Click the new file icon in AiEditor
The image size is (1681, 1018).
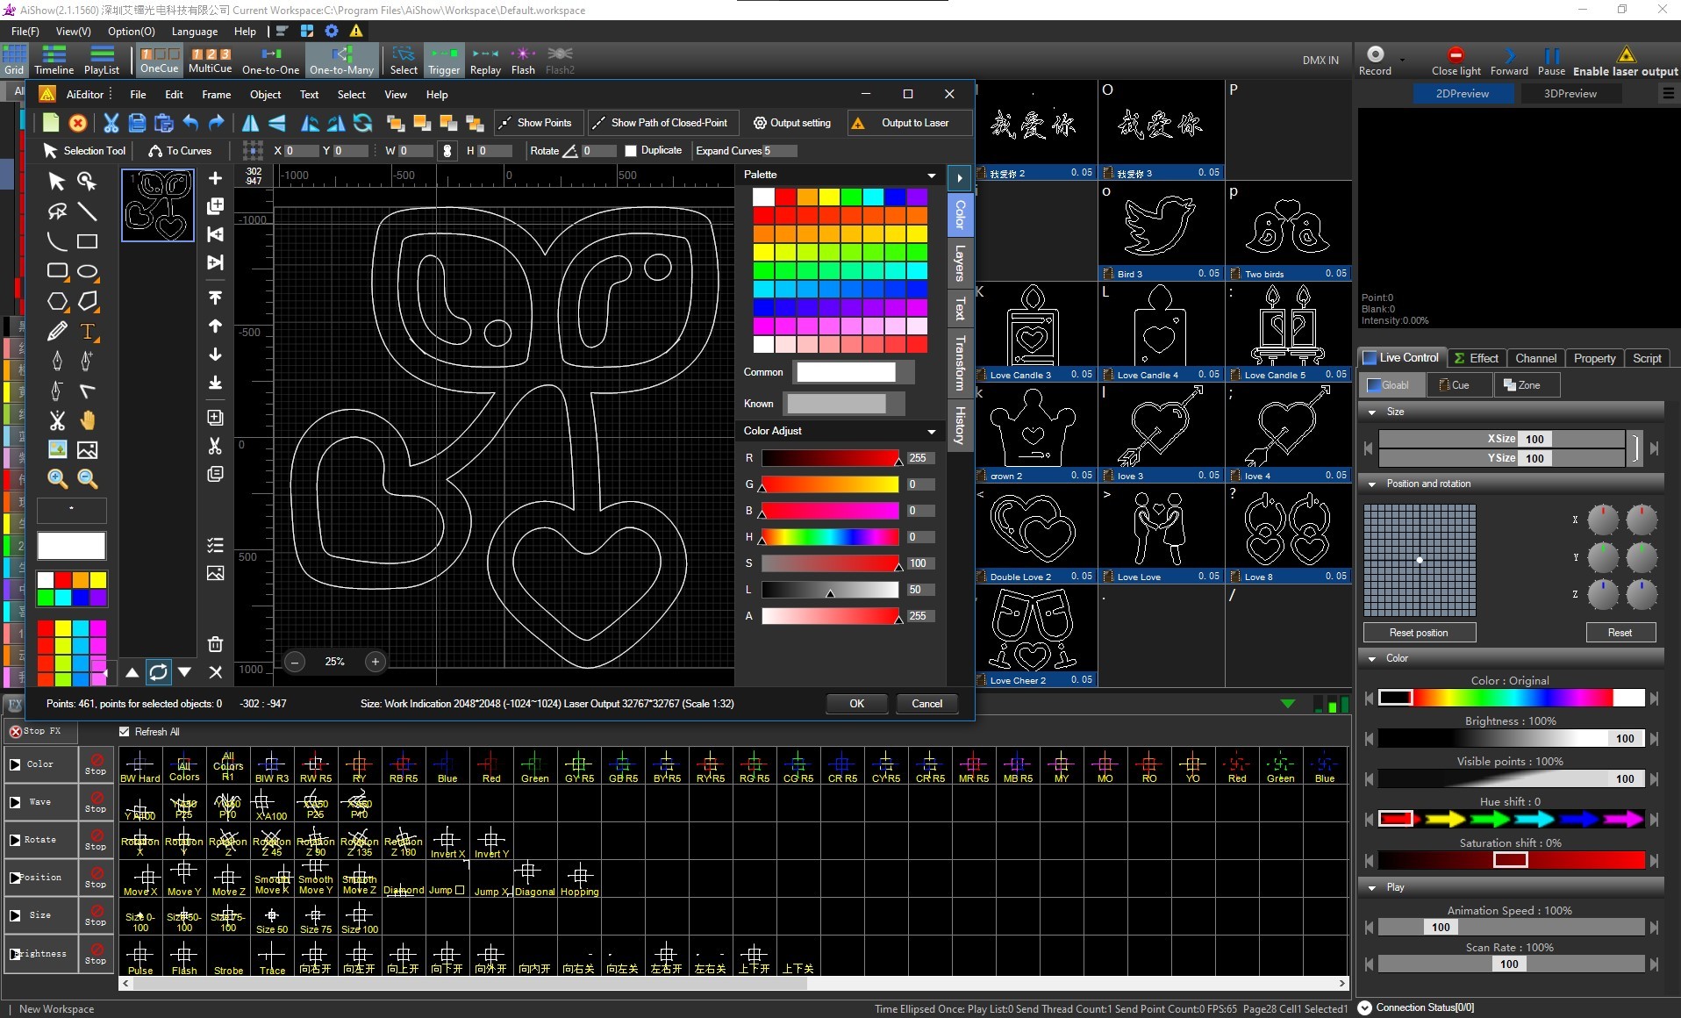pos(51,123)
